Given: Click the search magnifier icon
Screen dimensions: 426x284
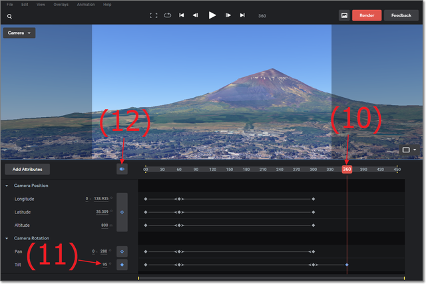Looking at the screenshot, I should click(9, 15).
